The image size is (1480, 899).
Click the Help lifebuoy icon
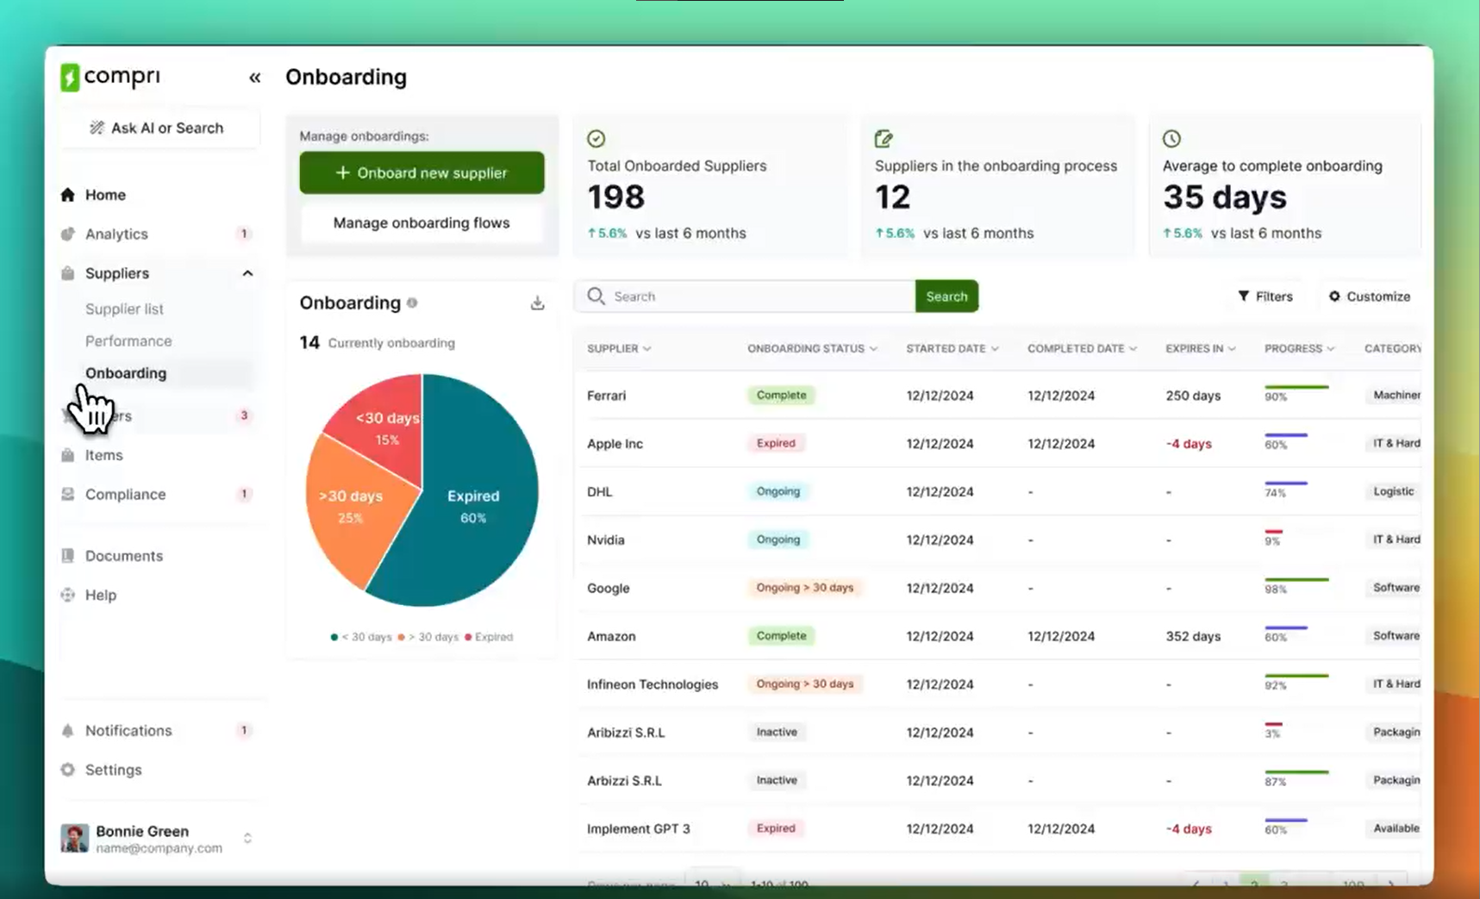pos(68,596)
